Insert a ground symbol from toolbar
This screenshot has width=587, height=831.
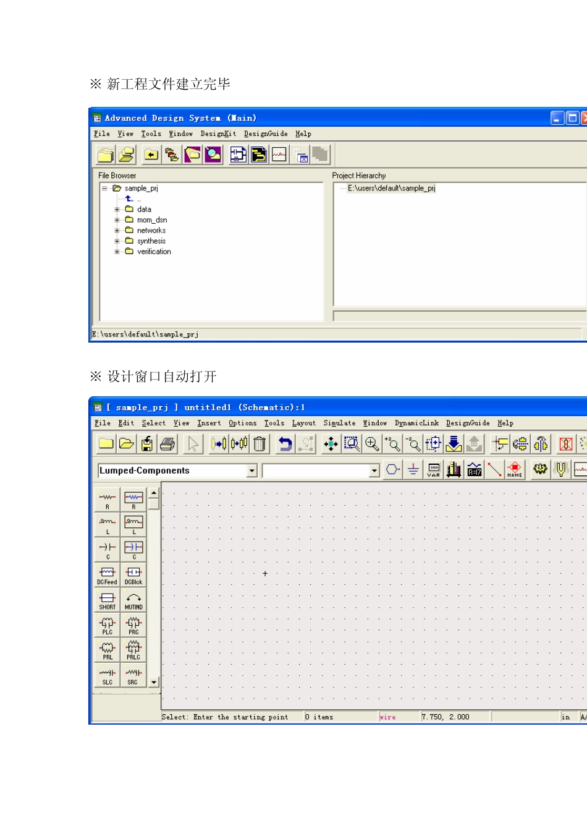(x=413, y=470)
